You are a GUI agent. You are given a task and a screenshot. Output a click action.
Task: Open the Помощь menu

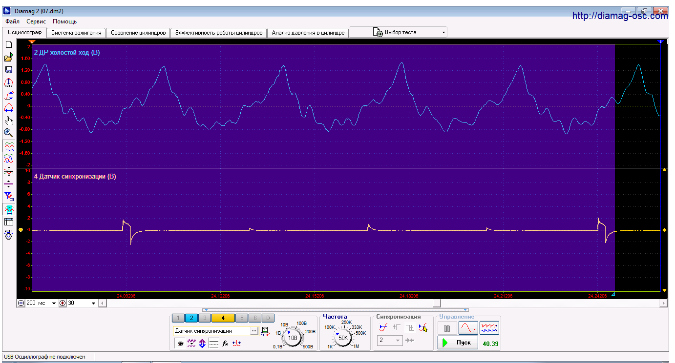(x=64, y=21)
